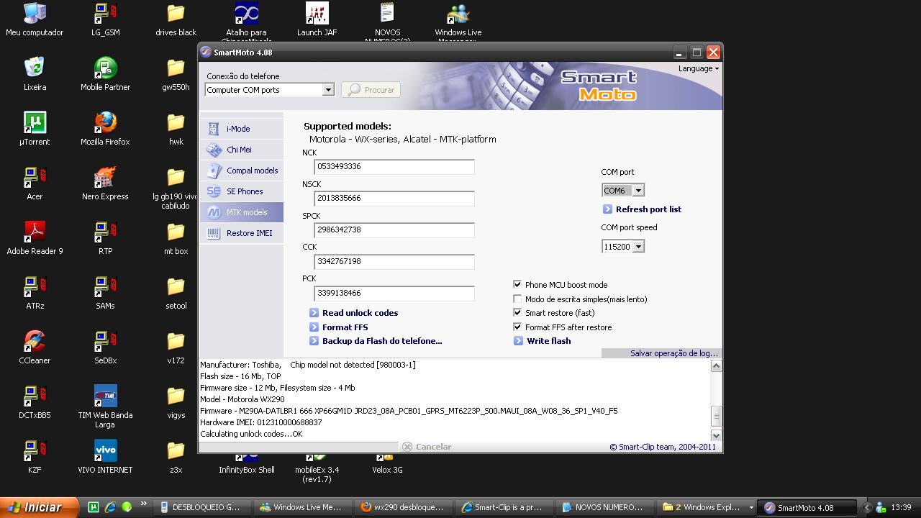
Task: Open the i-Mode section icon
Action: pyautogui.click(x=214, y=129)
